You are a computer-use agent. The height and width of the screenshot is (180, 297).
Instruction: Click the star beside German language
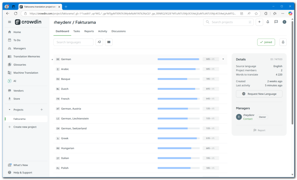tap(52, 60)
